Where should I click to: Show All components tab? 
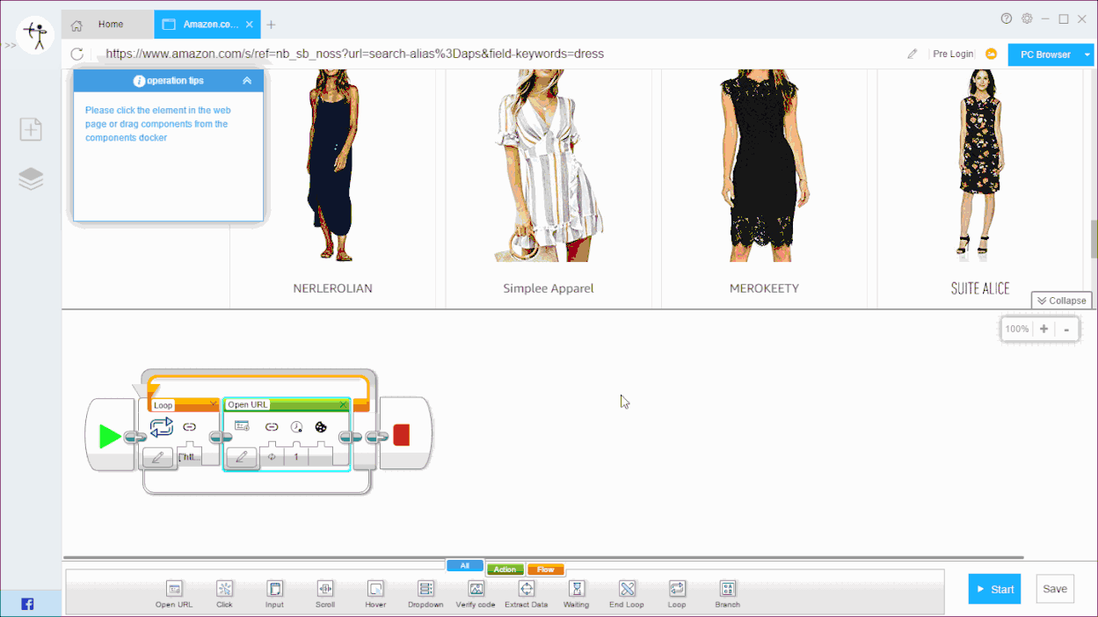click(465, 566)
